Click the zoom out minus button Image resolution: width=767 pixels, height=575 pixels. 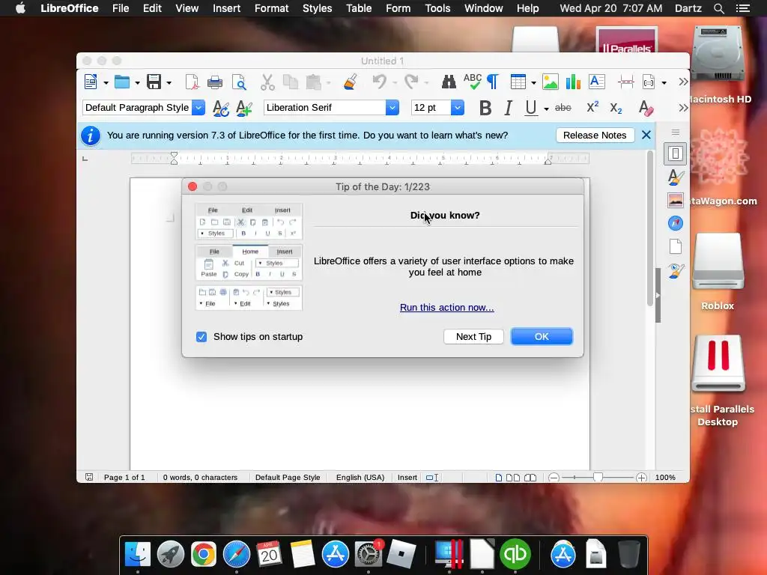click(x=554, y=478)
